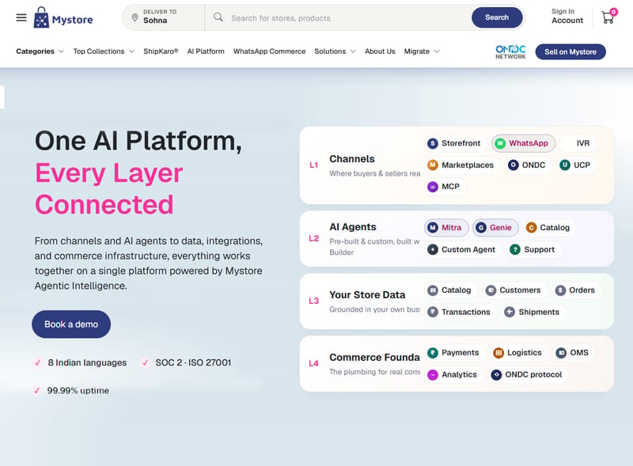Screen dimensions: 633x466
Task: Click the ONDC Network logo
Action: pos(510,51)
